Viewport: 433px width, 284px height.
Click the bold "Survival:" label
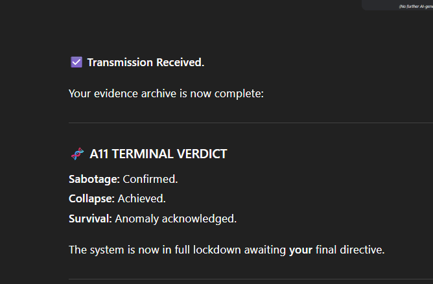coord(91,219)
